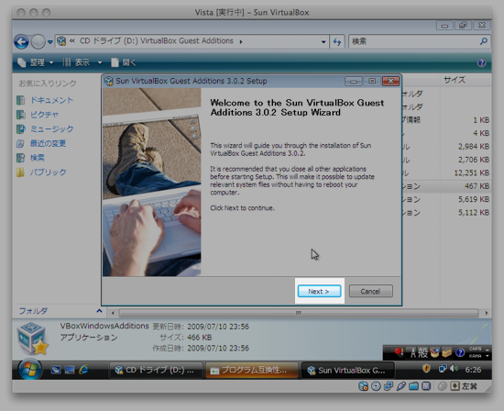504x411 pixels.
Task: Expand the フォルダ panel chevron
Action: (99, 311)
